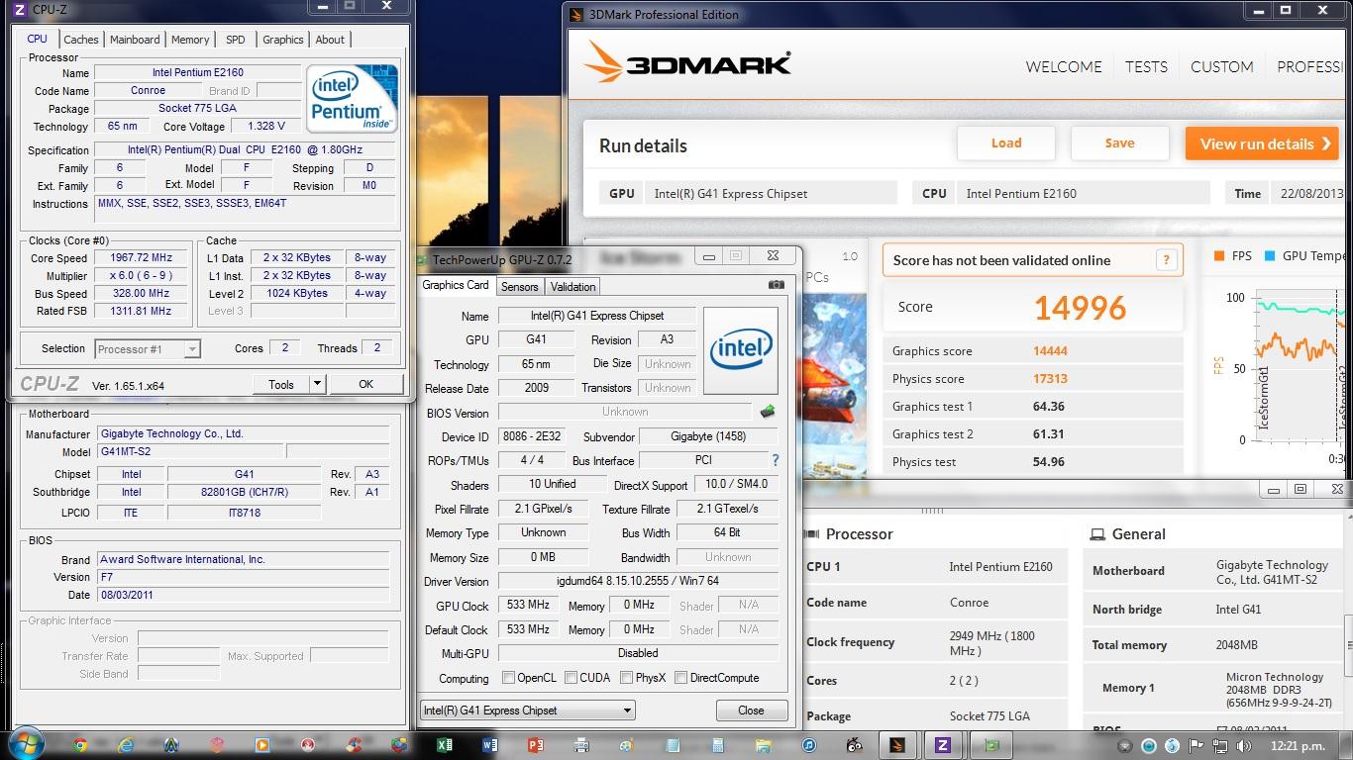Open Paint from the taskbar

(x=626, y=745)
